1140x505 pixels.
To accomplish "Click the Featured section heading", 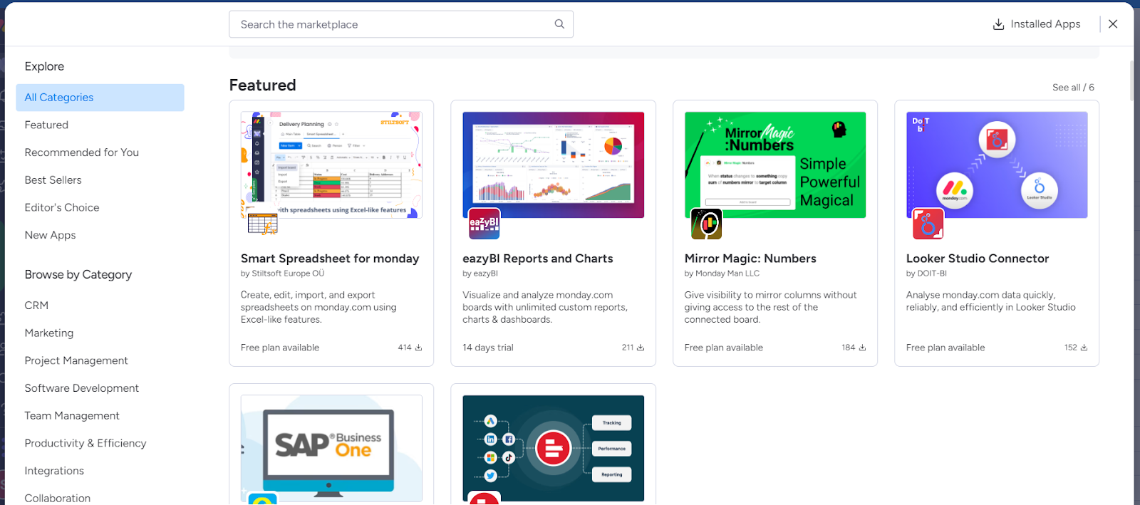I will (x=263, y=85).
